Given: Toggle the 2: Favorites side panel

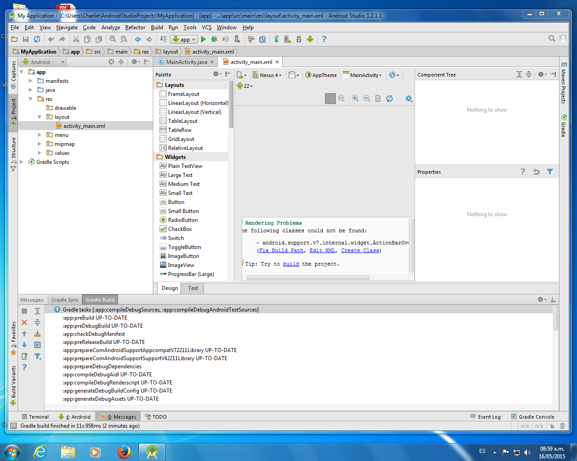Looking at the screenshot, I should click(x=14, y=338).
